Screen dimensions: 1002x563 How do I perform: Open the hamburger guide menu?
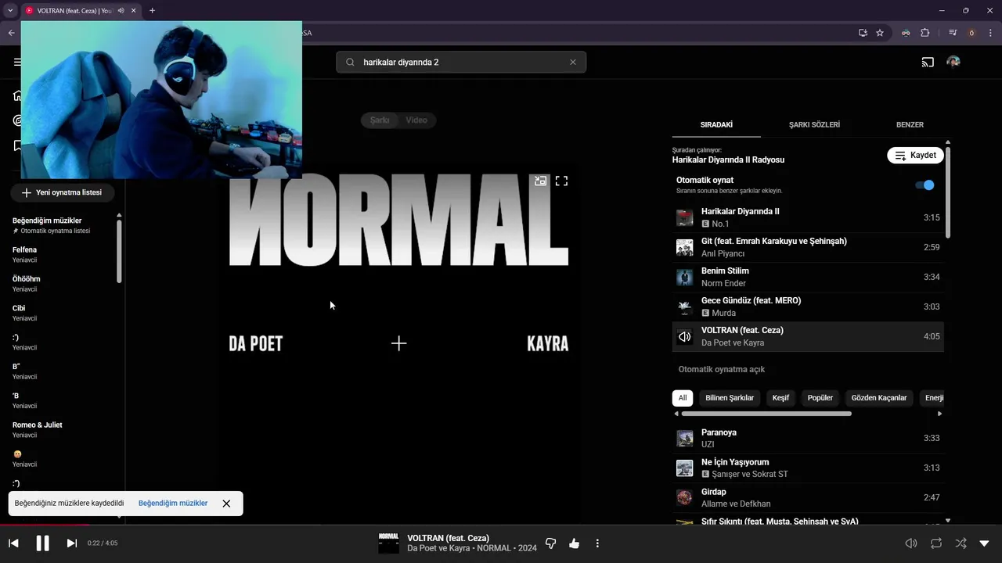coord(17,62)
